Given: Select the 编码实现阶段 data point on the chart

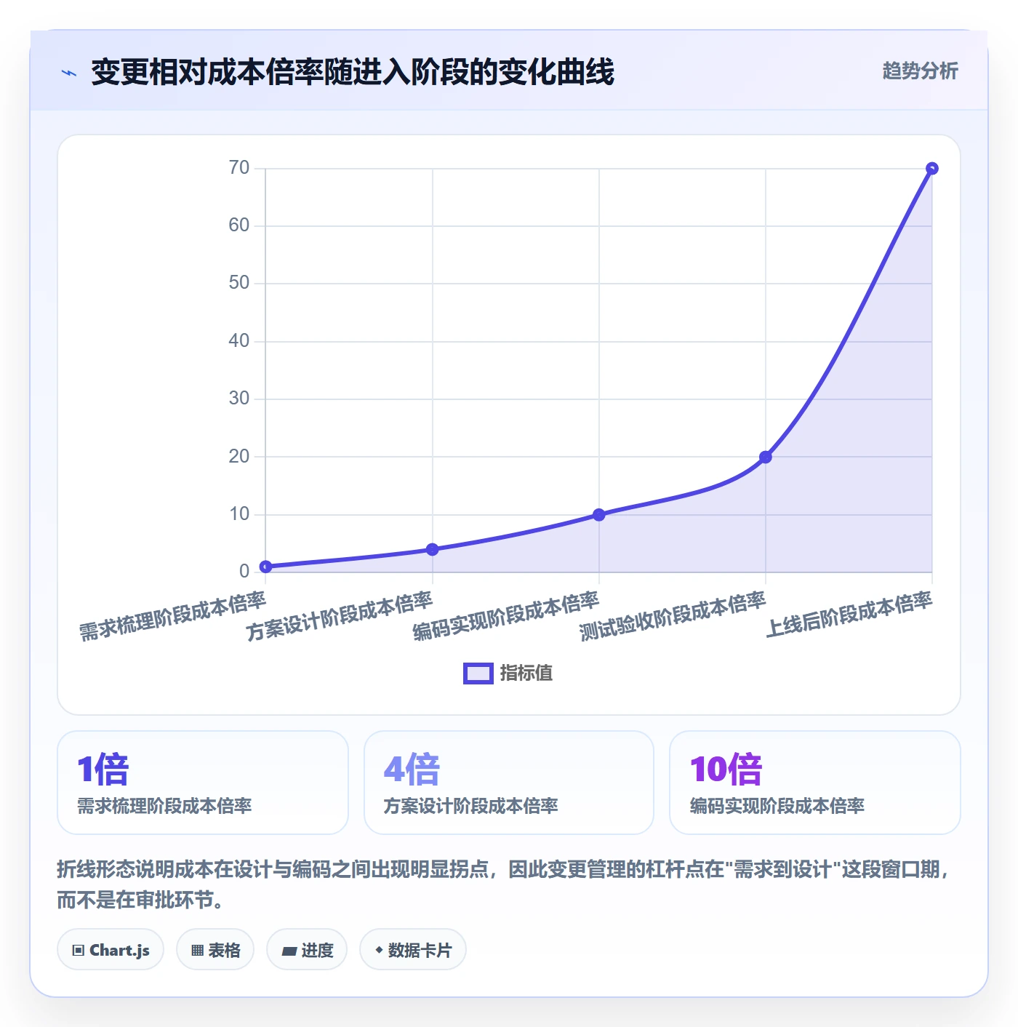Looking at the screenshot, I should coord(599,515).
